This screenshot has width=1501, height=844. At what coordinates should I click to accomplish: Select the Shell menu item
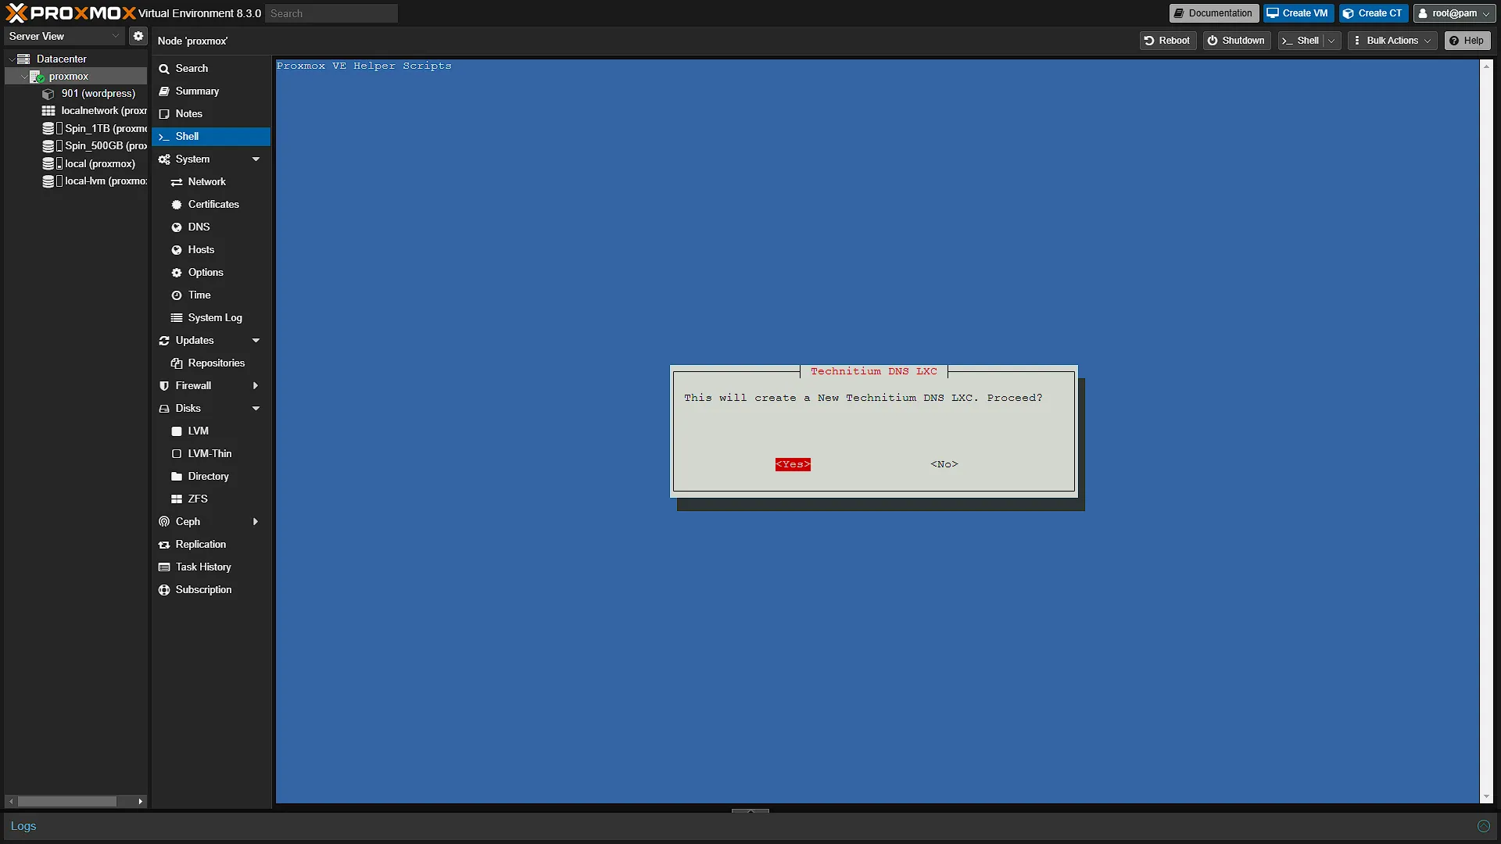tap(211, 137)
